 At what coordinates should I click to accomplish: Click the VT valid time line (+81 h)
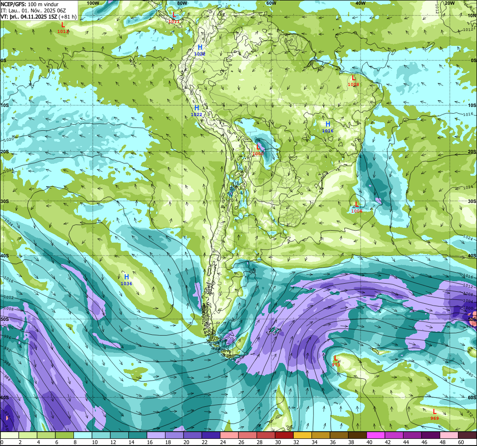tap(39, 17)
